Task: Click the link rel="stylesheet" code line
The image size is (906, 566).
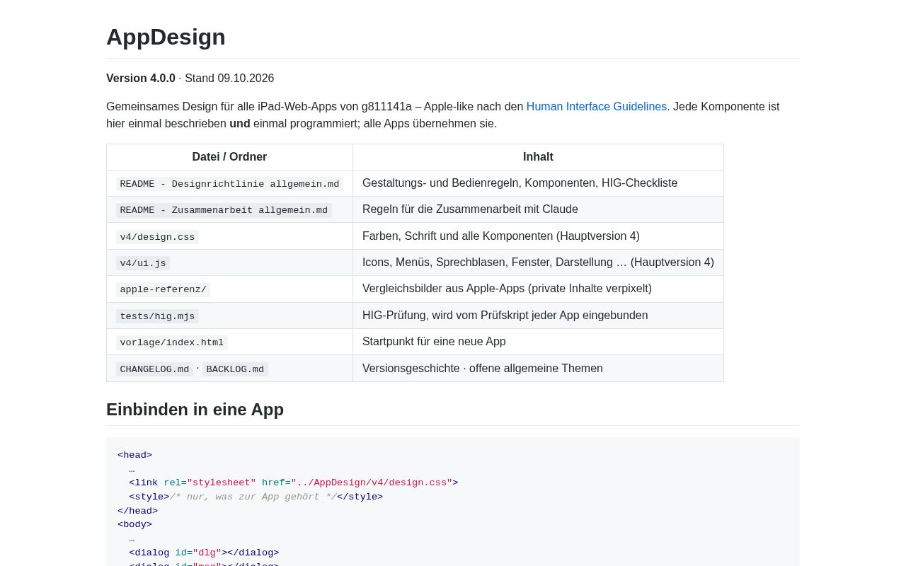Action: pyautogui.click(x=293, y=483)
